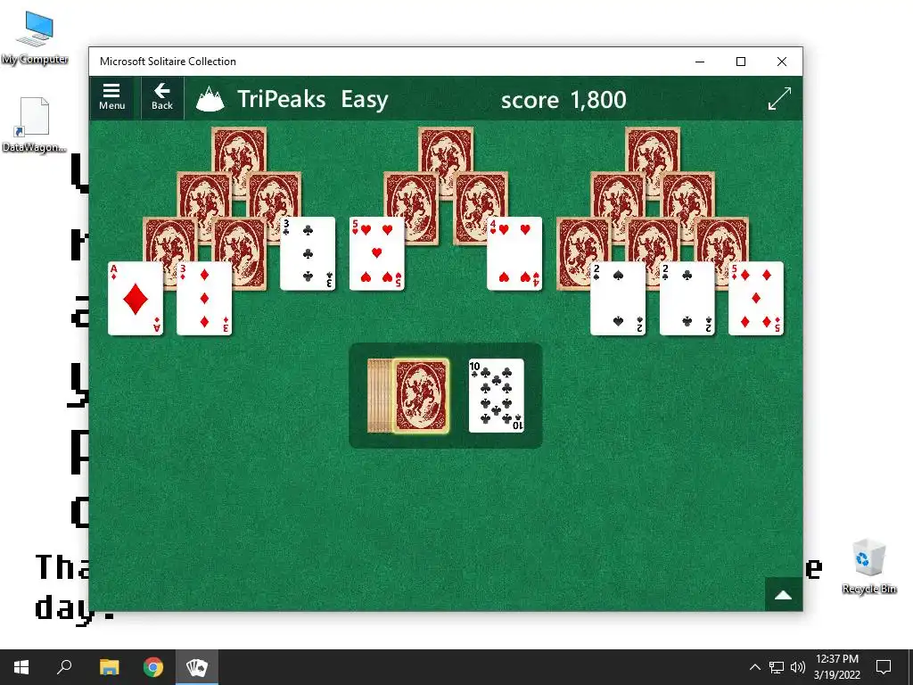Screen dimensions: 913x685
Task: Open taskbar search magnifier
Action: coord(64,667)
